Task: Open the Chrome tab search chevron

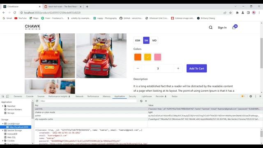Action: point(235,7)
